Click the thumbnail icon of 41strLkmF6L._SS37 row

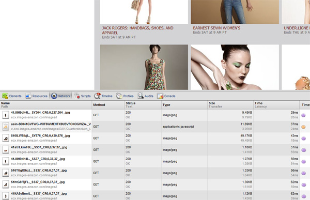[x=6, y=150]
